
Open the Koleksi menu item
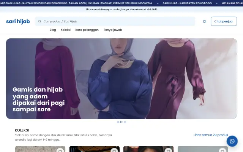(x=66, y=30)
